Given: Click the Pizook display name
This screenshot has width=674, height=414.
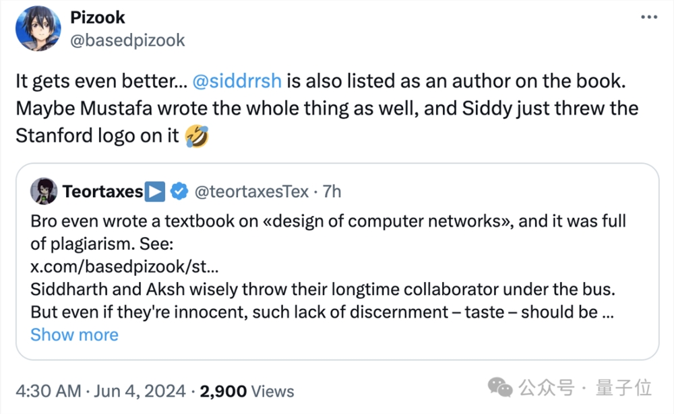Looking at the screenshot, I should (98, 17).
